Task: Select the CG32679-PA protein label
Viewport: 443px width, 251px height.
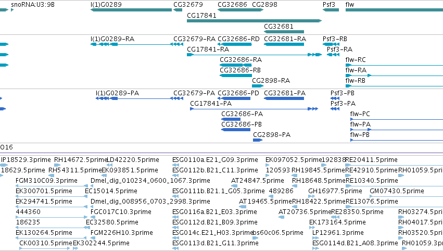Action: (194, 93)
